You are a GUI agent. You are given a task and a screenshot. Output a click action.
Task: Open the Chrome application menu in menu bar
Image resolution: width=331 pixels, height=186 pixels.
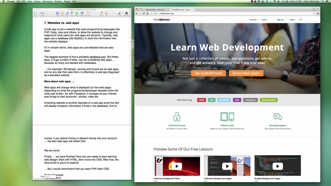(11, 1)
